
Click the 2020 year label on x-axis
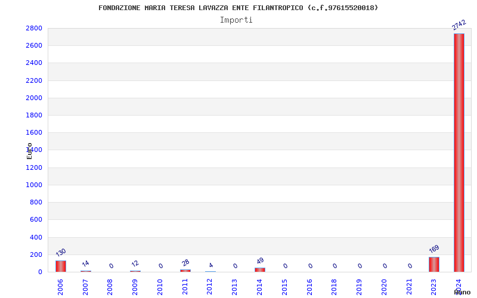pyautogui.click(x=384, y=287)
